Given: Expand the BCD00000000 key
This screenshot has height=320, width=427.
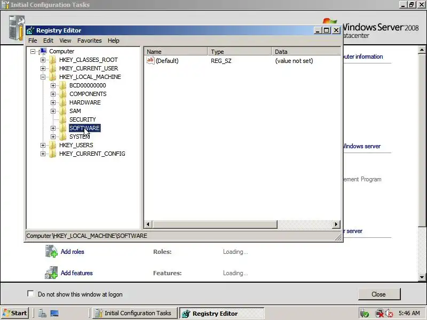Looking at the screenshot, I should point(53,85).
